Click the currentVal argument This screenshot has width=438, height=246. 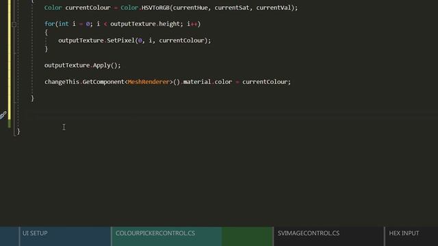[x=274, y=8]
